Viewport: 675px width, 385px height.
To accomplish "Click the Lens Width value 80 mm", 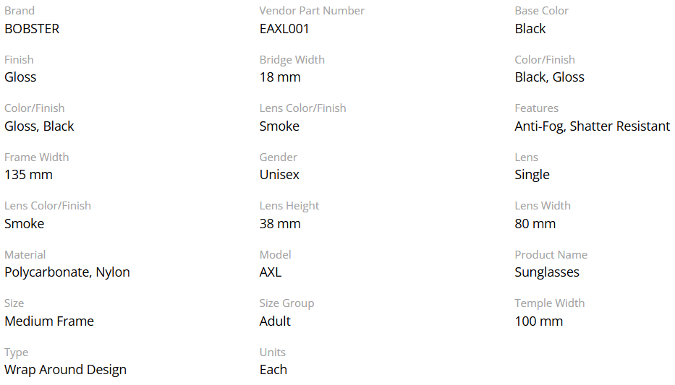I will 535,224.
